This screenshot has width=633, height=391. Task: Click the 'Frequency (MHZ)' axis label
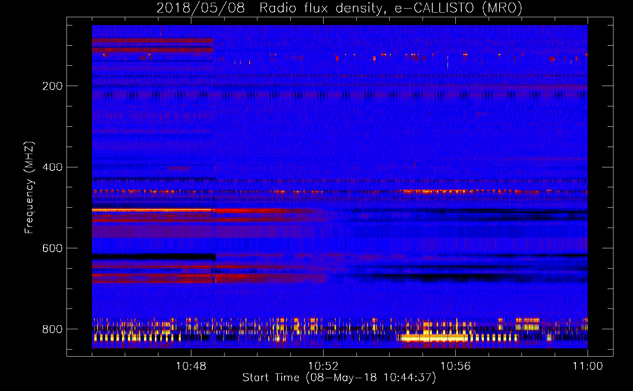pos(29,188)
